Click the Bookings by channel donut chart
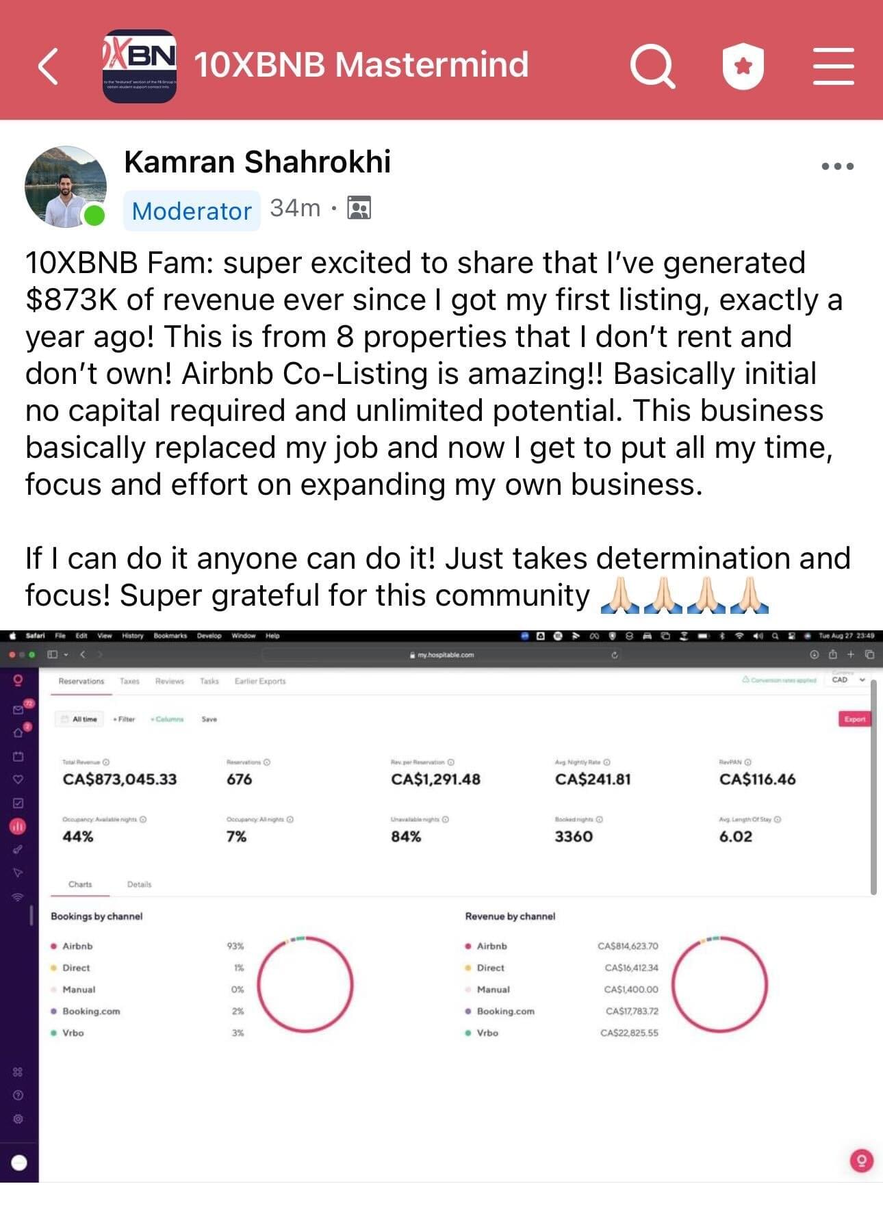 tap(305, 984)
